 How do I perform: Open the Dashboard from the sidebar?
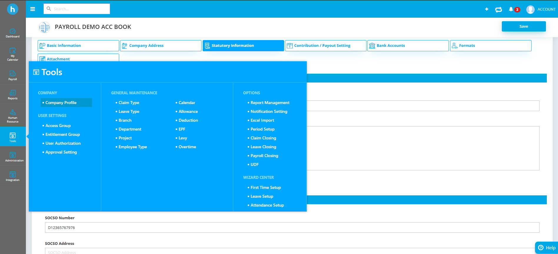[x=13, y=33]
